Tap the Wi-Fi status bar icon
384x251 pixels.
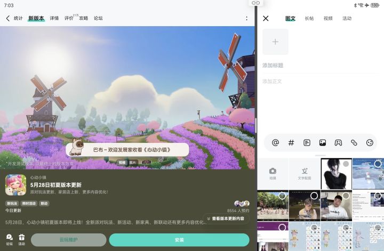[361, 5]
